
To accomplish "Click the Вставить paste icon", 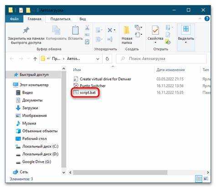I will pyautogui.click(x=75, y=30).
